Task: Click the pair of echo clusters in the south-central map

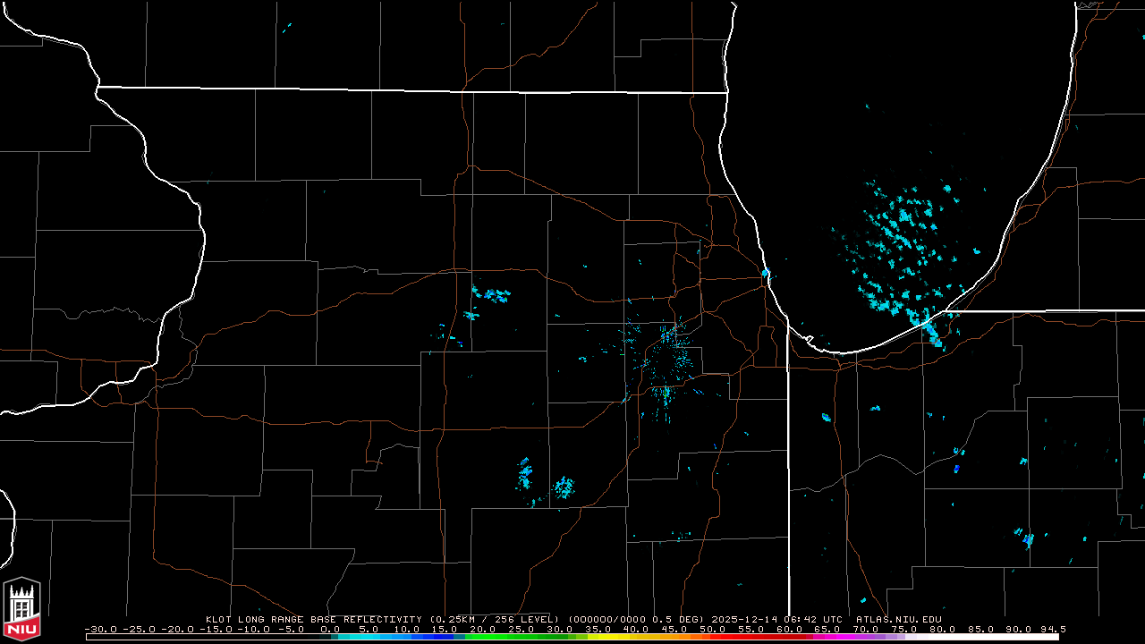Action: click(544, 480)
